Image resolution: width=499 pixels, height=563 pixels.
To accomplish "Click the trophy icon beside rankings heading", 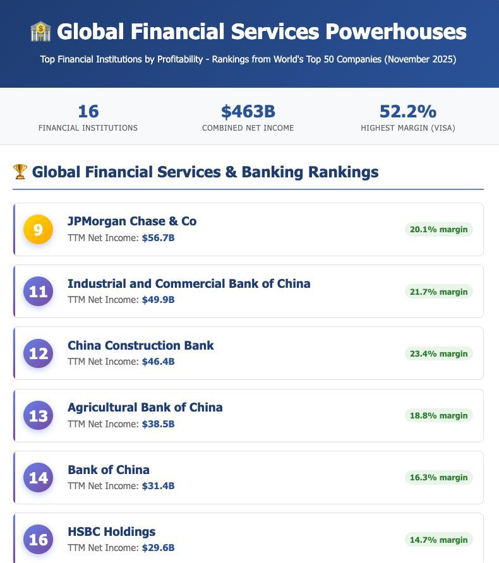I will [x=20, y=171].
